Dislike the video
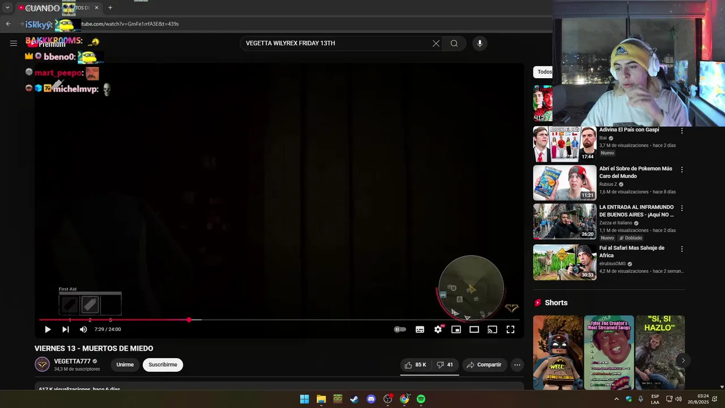 click(445, 365)
